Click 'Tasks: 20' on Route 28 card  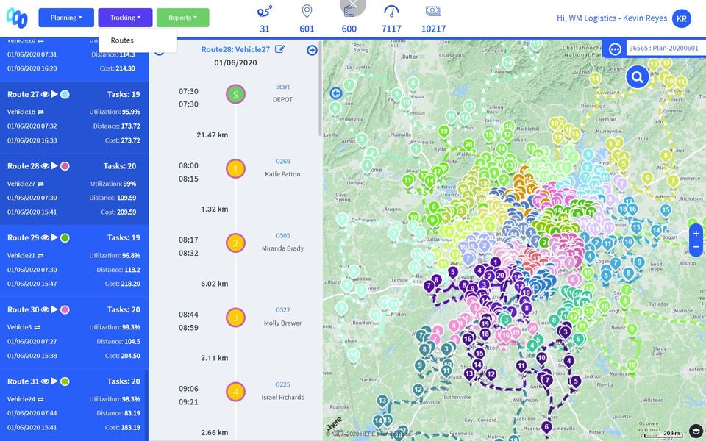click(x=120, y=166)
